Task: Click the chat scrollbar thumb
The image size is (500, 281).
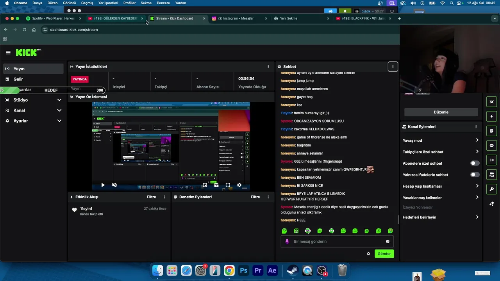Action: [x=398, y=219]
